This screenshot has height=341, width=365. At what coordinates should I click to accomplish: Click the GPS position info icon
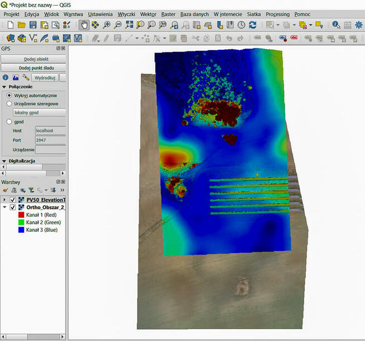(x=6, y=78)
